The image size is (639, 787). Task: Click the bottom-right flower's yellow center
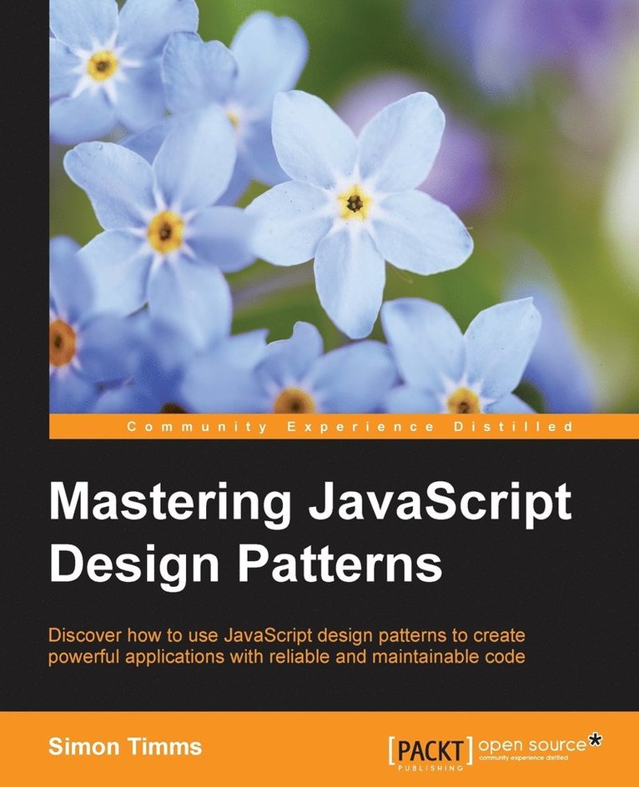[x=464, y=400]
